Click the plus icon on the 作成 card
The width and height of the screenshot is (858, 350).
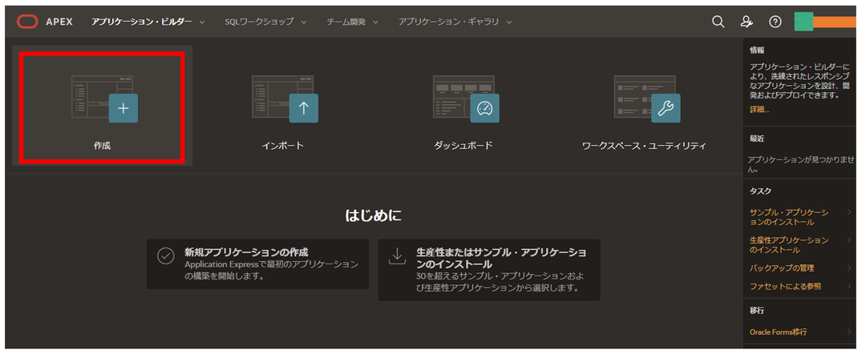pos(123,108)
